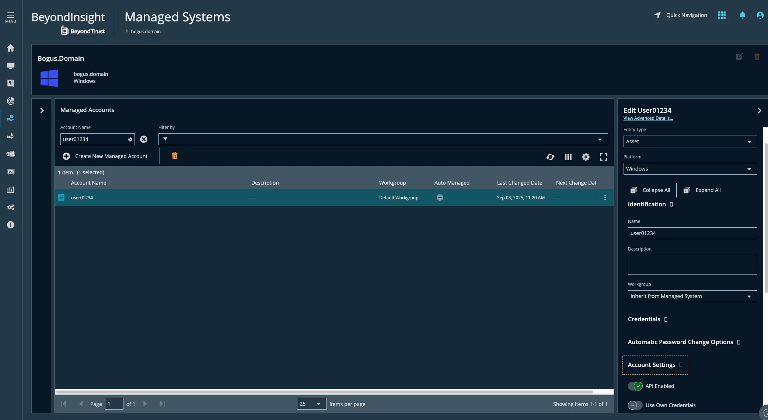Open the column chooser icon
768x420 pixels.
pos(568,157)
